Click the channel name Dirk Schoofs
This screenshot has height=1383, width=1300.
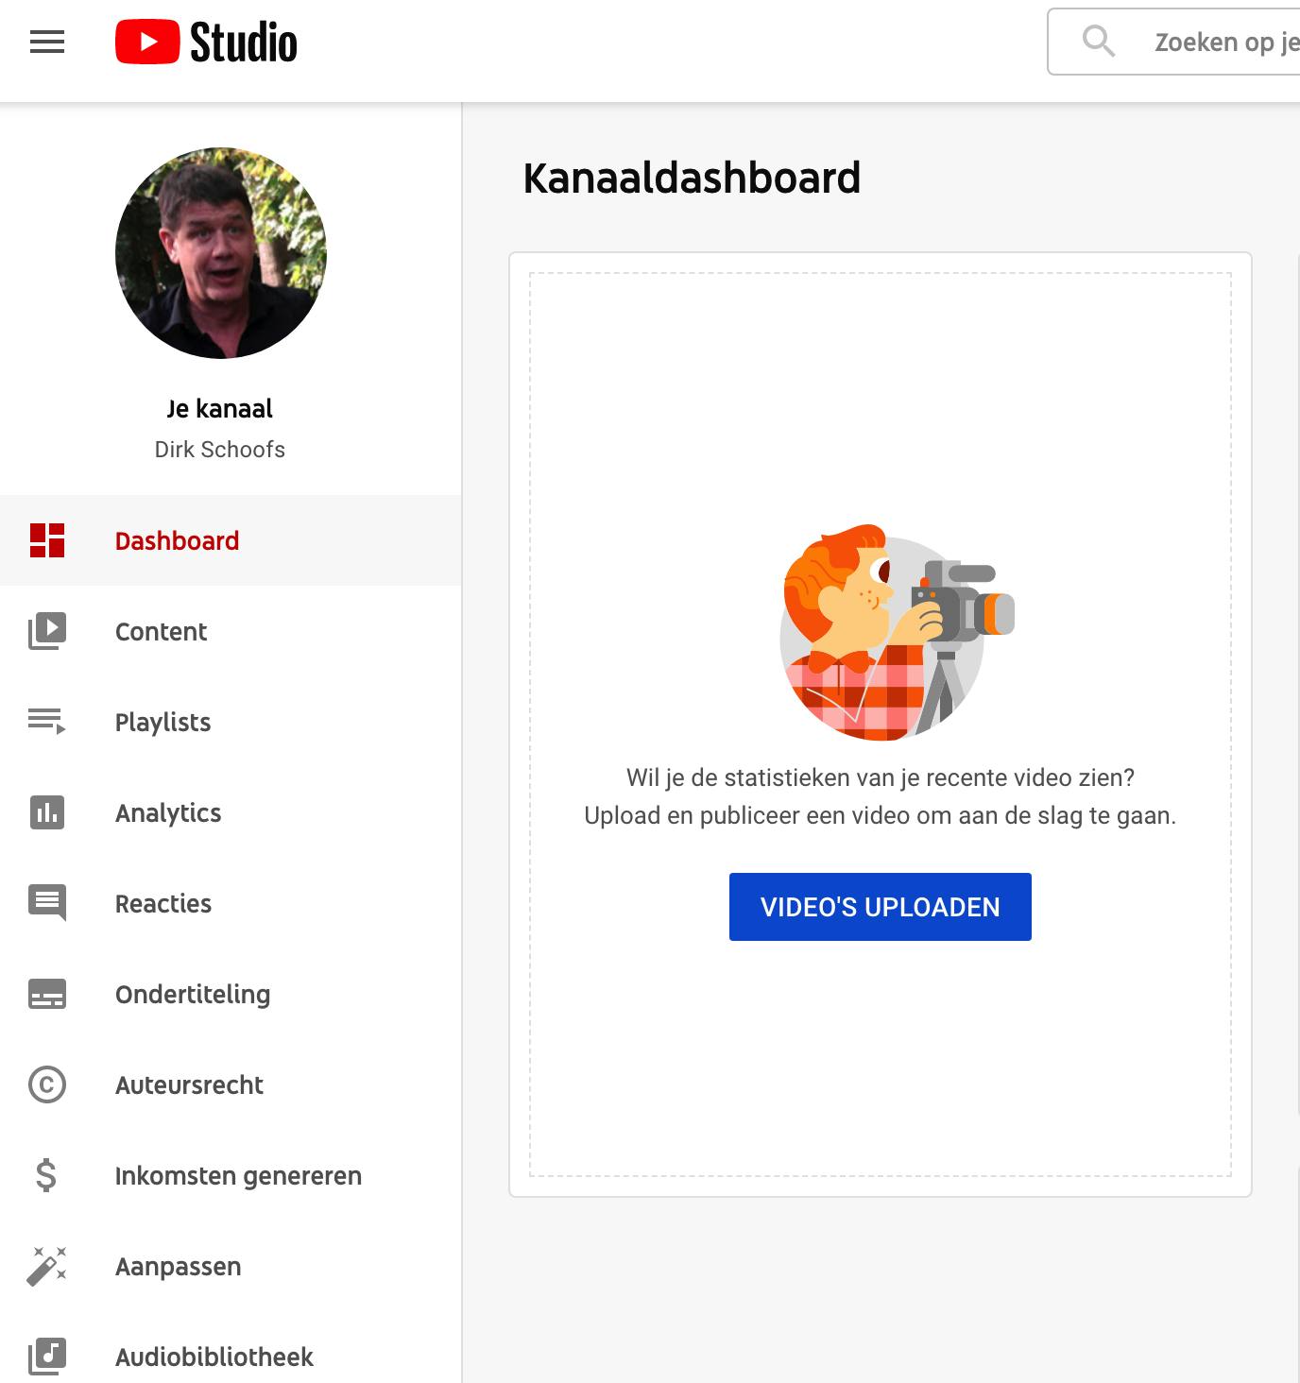tap(220, 450)
